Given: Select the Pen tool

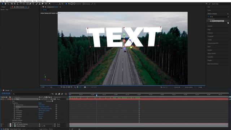Looking at the screenshot, I should point(30,4).
